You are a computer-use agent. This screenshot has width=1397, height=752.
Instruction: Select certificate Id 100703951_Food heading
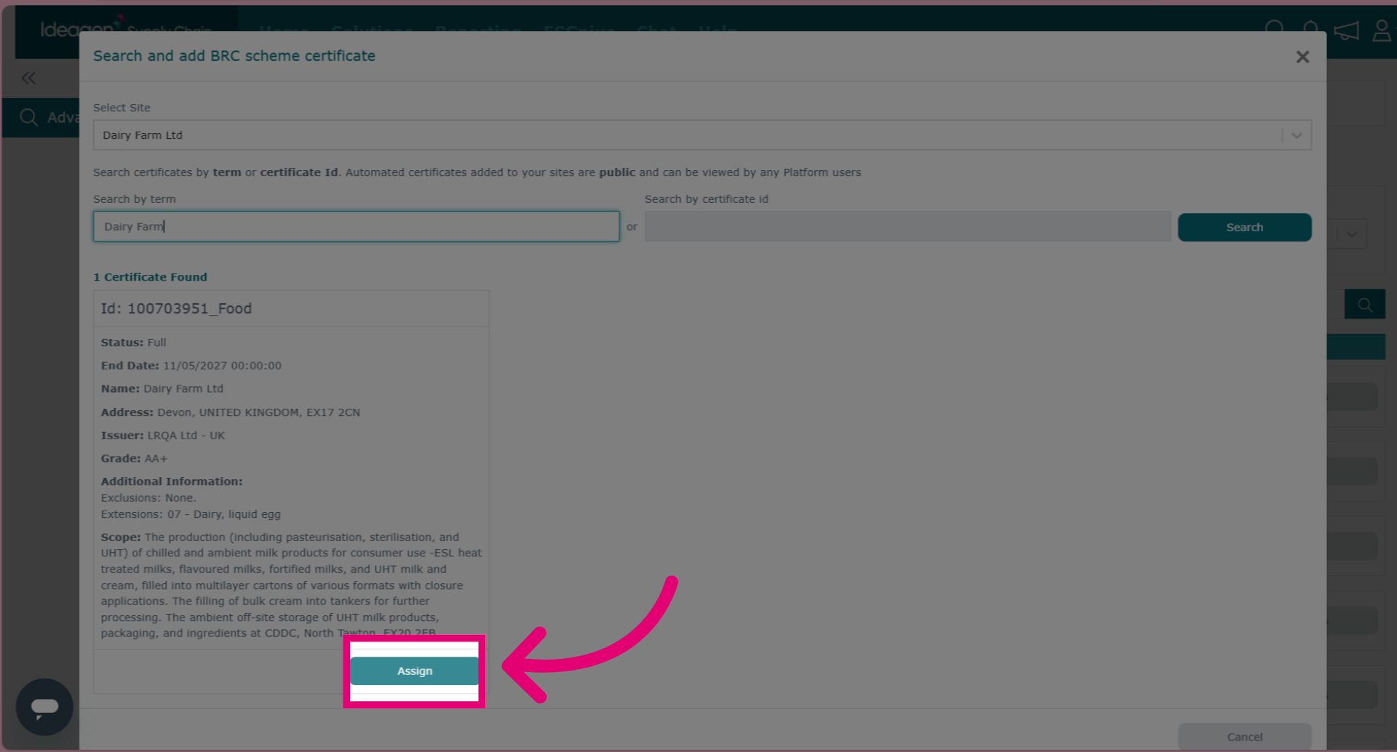(176, 308)
